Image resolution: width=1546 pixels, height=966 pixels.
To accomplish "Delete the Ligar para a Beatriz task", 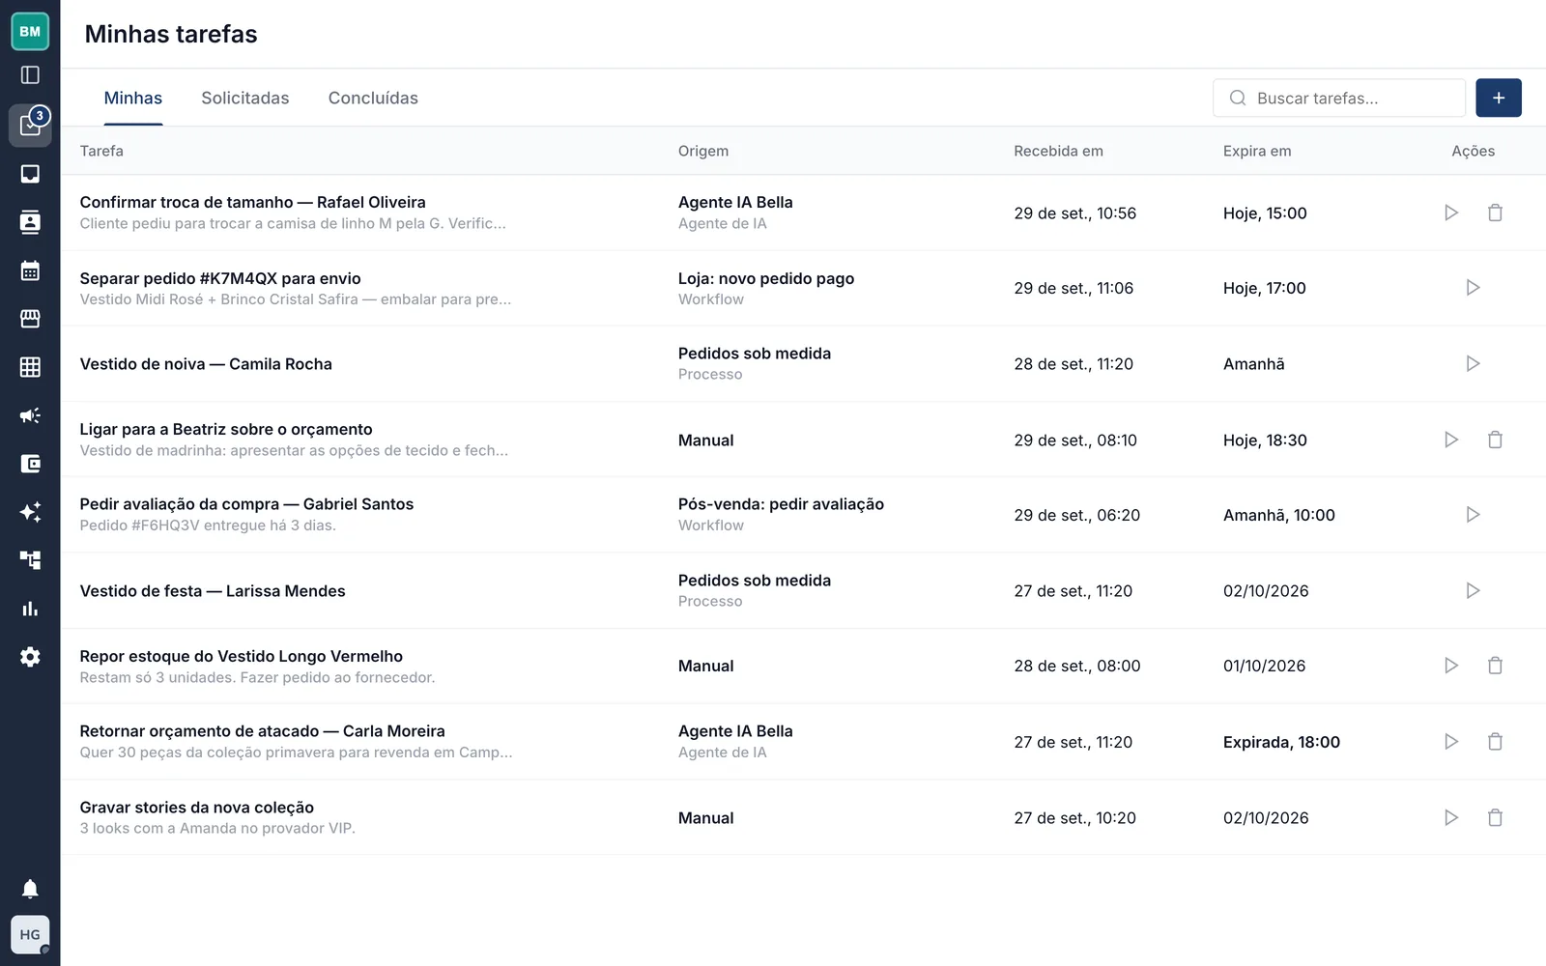I will pyautogui.click(x=1495, y=440).
